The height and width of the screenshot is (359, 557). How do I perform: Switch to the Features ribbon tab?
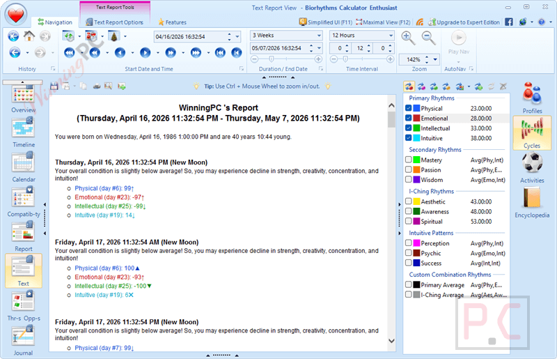pyautogui.click(x=172, y=22)
